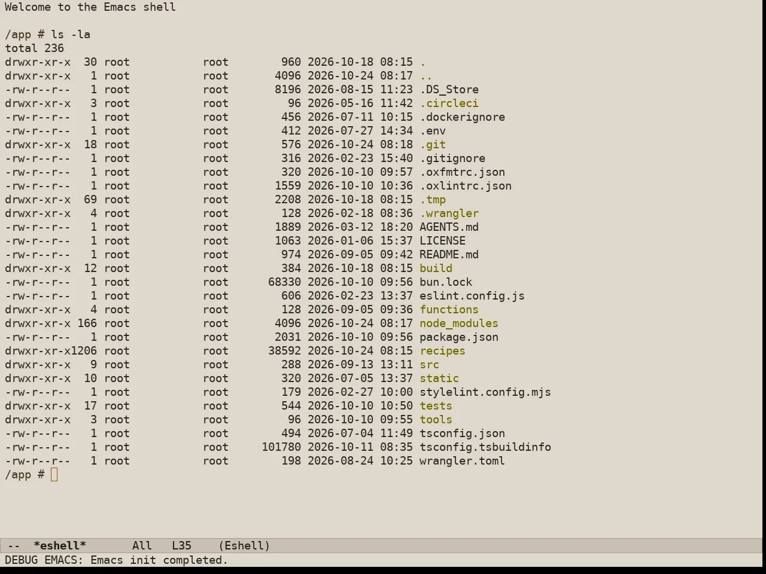Click the .env file name

tap(433, 131)
